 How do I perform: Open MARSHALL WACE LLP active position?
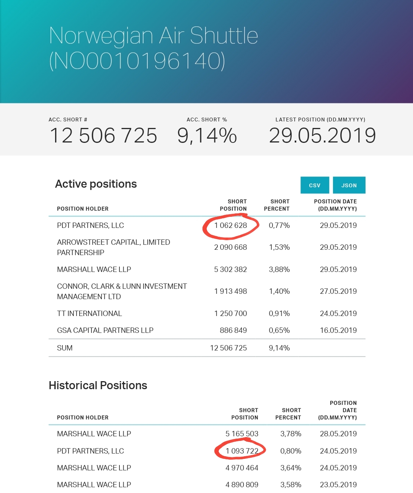tap(207, 269)
